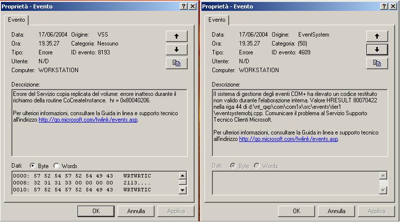
Task: Click OK in the EventSystem event window
Action: pos(296,211)
